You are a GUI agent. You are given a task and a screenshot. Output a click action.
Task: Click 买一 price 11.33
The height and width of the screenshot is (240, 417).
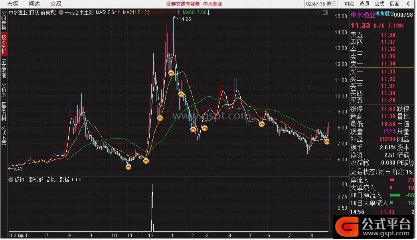pos(388,71)
